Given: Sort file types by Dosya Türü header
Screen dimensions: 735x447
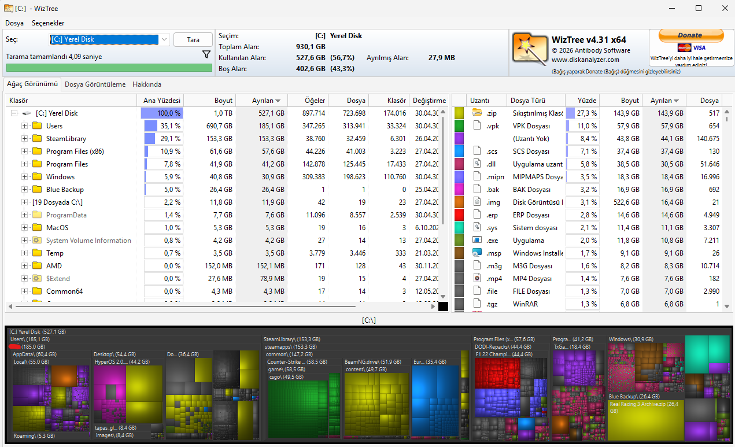Looking at the screenshot, I should (535, 101).
